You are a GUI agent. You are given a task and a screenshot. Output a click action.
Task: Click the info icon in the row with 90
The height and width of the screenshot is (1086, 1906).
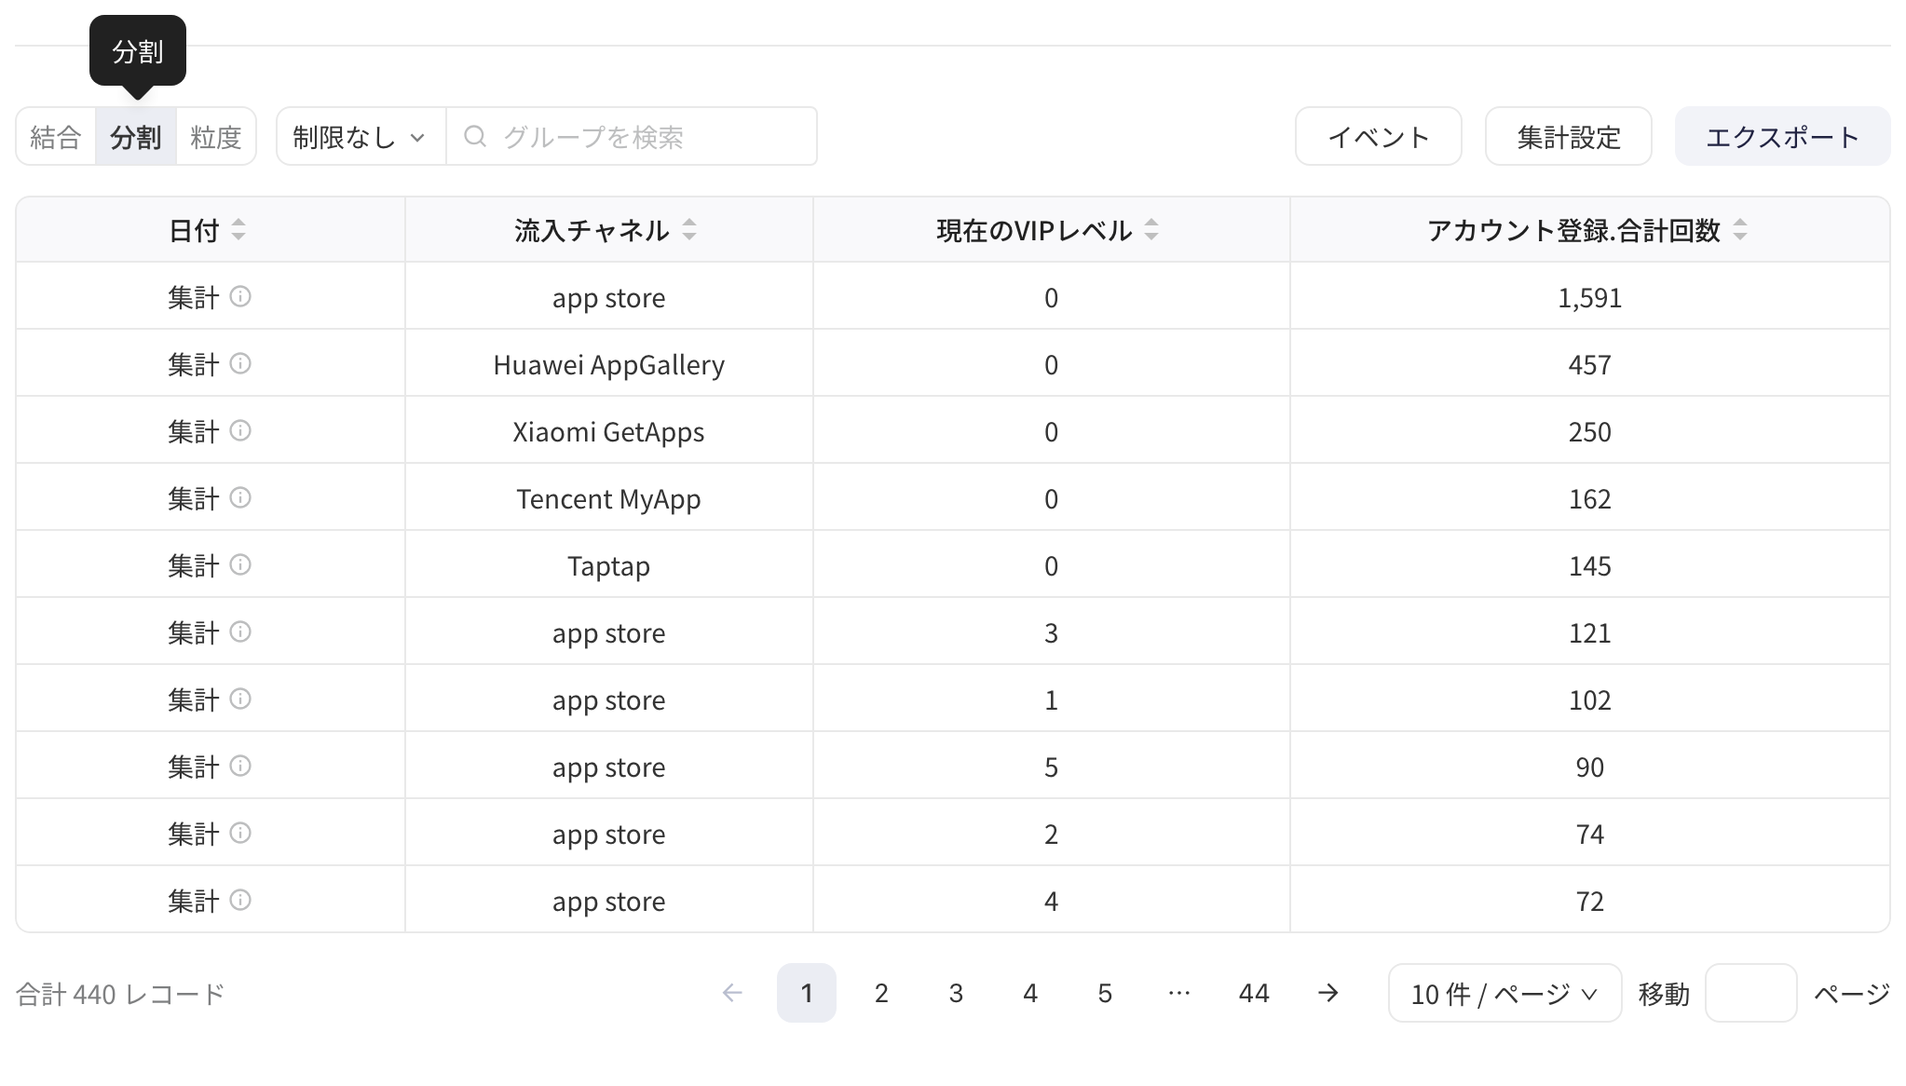pos(240,767)
